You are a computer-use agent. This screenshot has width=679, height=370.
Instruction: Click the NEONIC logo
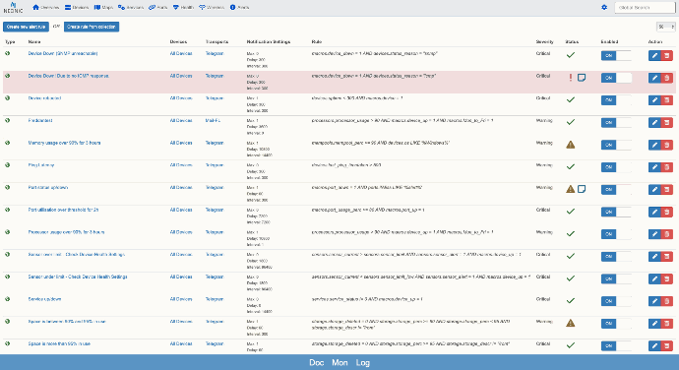pos(13,7)
